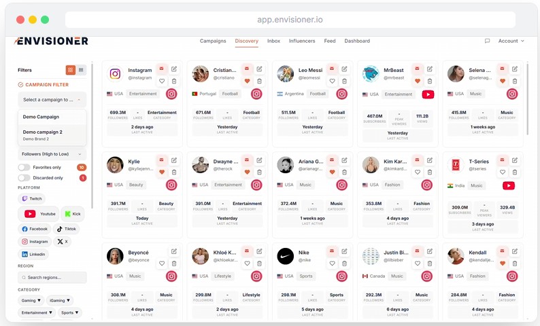Image resolution: width=540 pixels, height=326 pixels.
Task: Click the Search regions input field
Action: point(52,278)
